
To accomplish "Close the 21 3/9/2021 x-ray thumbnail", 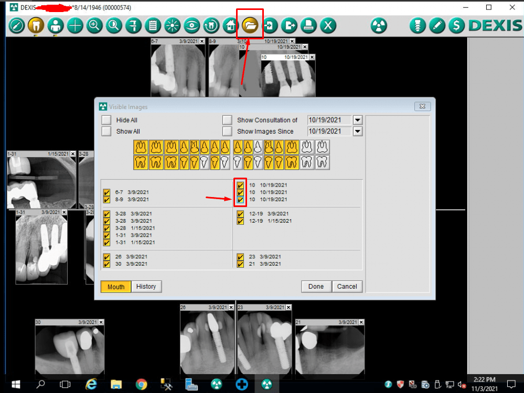I will pyautogui.click(x=361, y=322).
